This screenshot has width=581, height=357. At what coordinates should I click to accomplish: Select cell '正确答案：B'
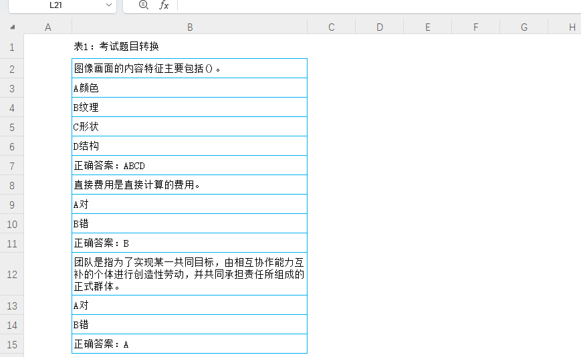tap(190, 243)
